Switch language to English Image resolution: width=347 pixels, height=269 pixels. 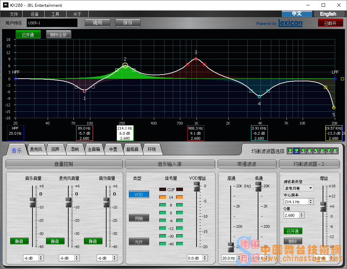pos(328,14)
